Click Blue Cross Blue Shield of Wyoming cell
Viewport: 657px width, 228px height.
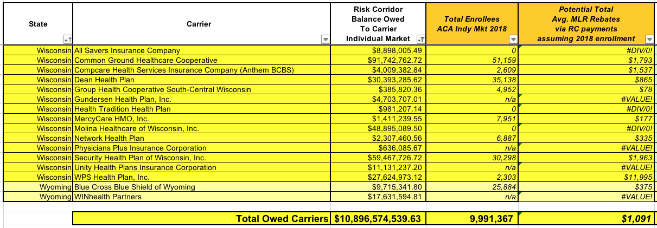(x=201, y=187)
